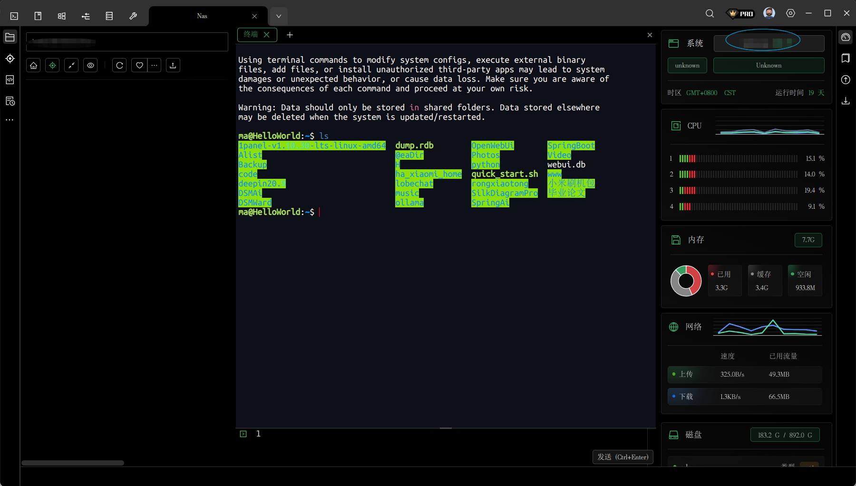Click the monitor dashboard icon on right sidebar
Viewport: 856px width, 486px height.
tap(846, 37)
